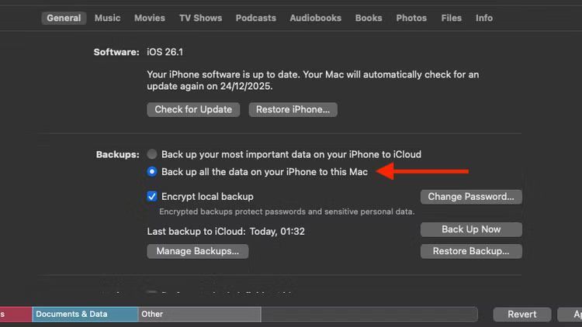Select the Podcasts tab

coord(257,18)
